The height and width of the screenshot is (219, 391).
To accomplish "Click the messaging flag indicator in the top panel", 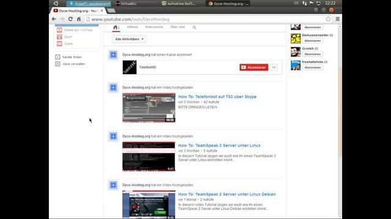I will pyautogui.click(x=312, y=3).
